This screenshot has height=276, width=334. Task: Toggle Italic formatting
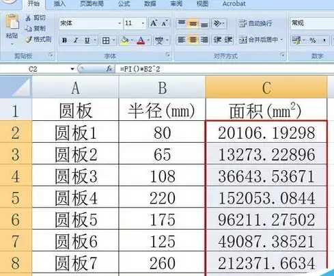[x=76, y=40]
